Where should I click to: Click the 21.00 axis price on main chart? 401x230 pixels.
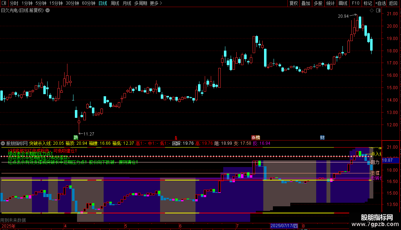(392, 14)
